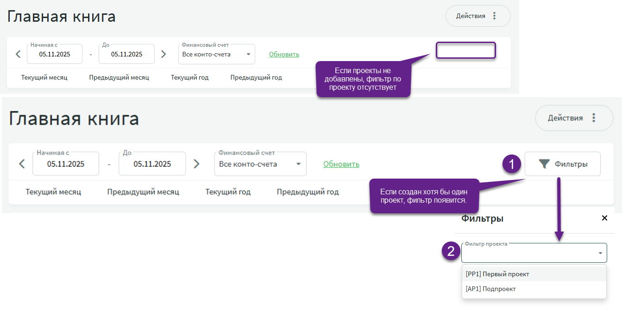Click next period arrow in upper Главная книга
The width and height of the screenshot is (622, 310).
pyautogui.click(x=163, y=54)
